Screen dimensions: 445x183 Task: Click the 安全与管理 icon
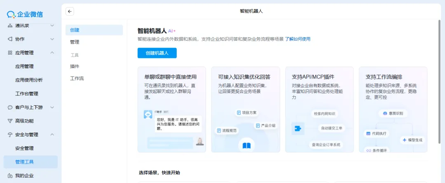pyautogui.click(x=10, y=134)
